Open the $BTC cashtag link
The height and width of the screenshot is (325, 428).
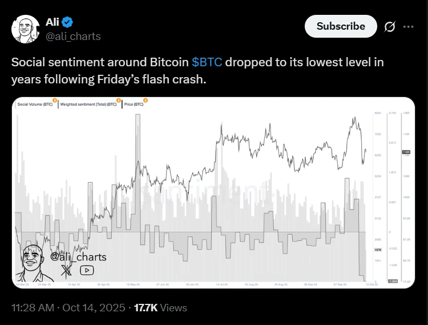coord(207,61)
